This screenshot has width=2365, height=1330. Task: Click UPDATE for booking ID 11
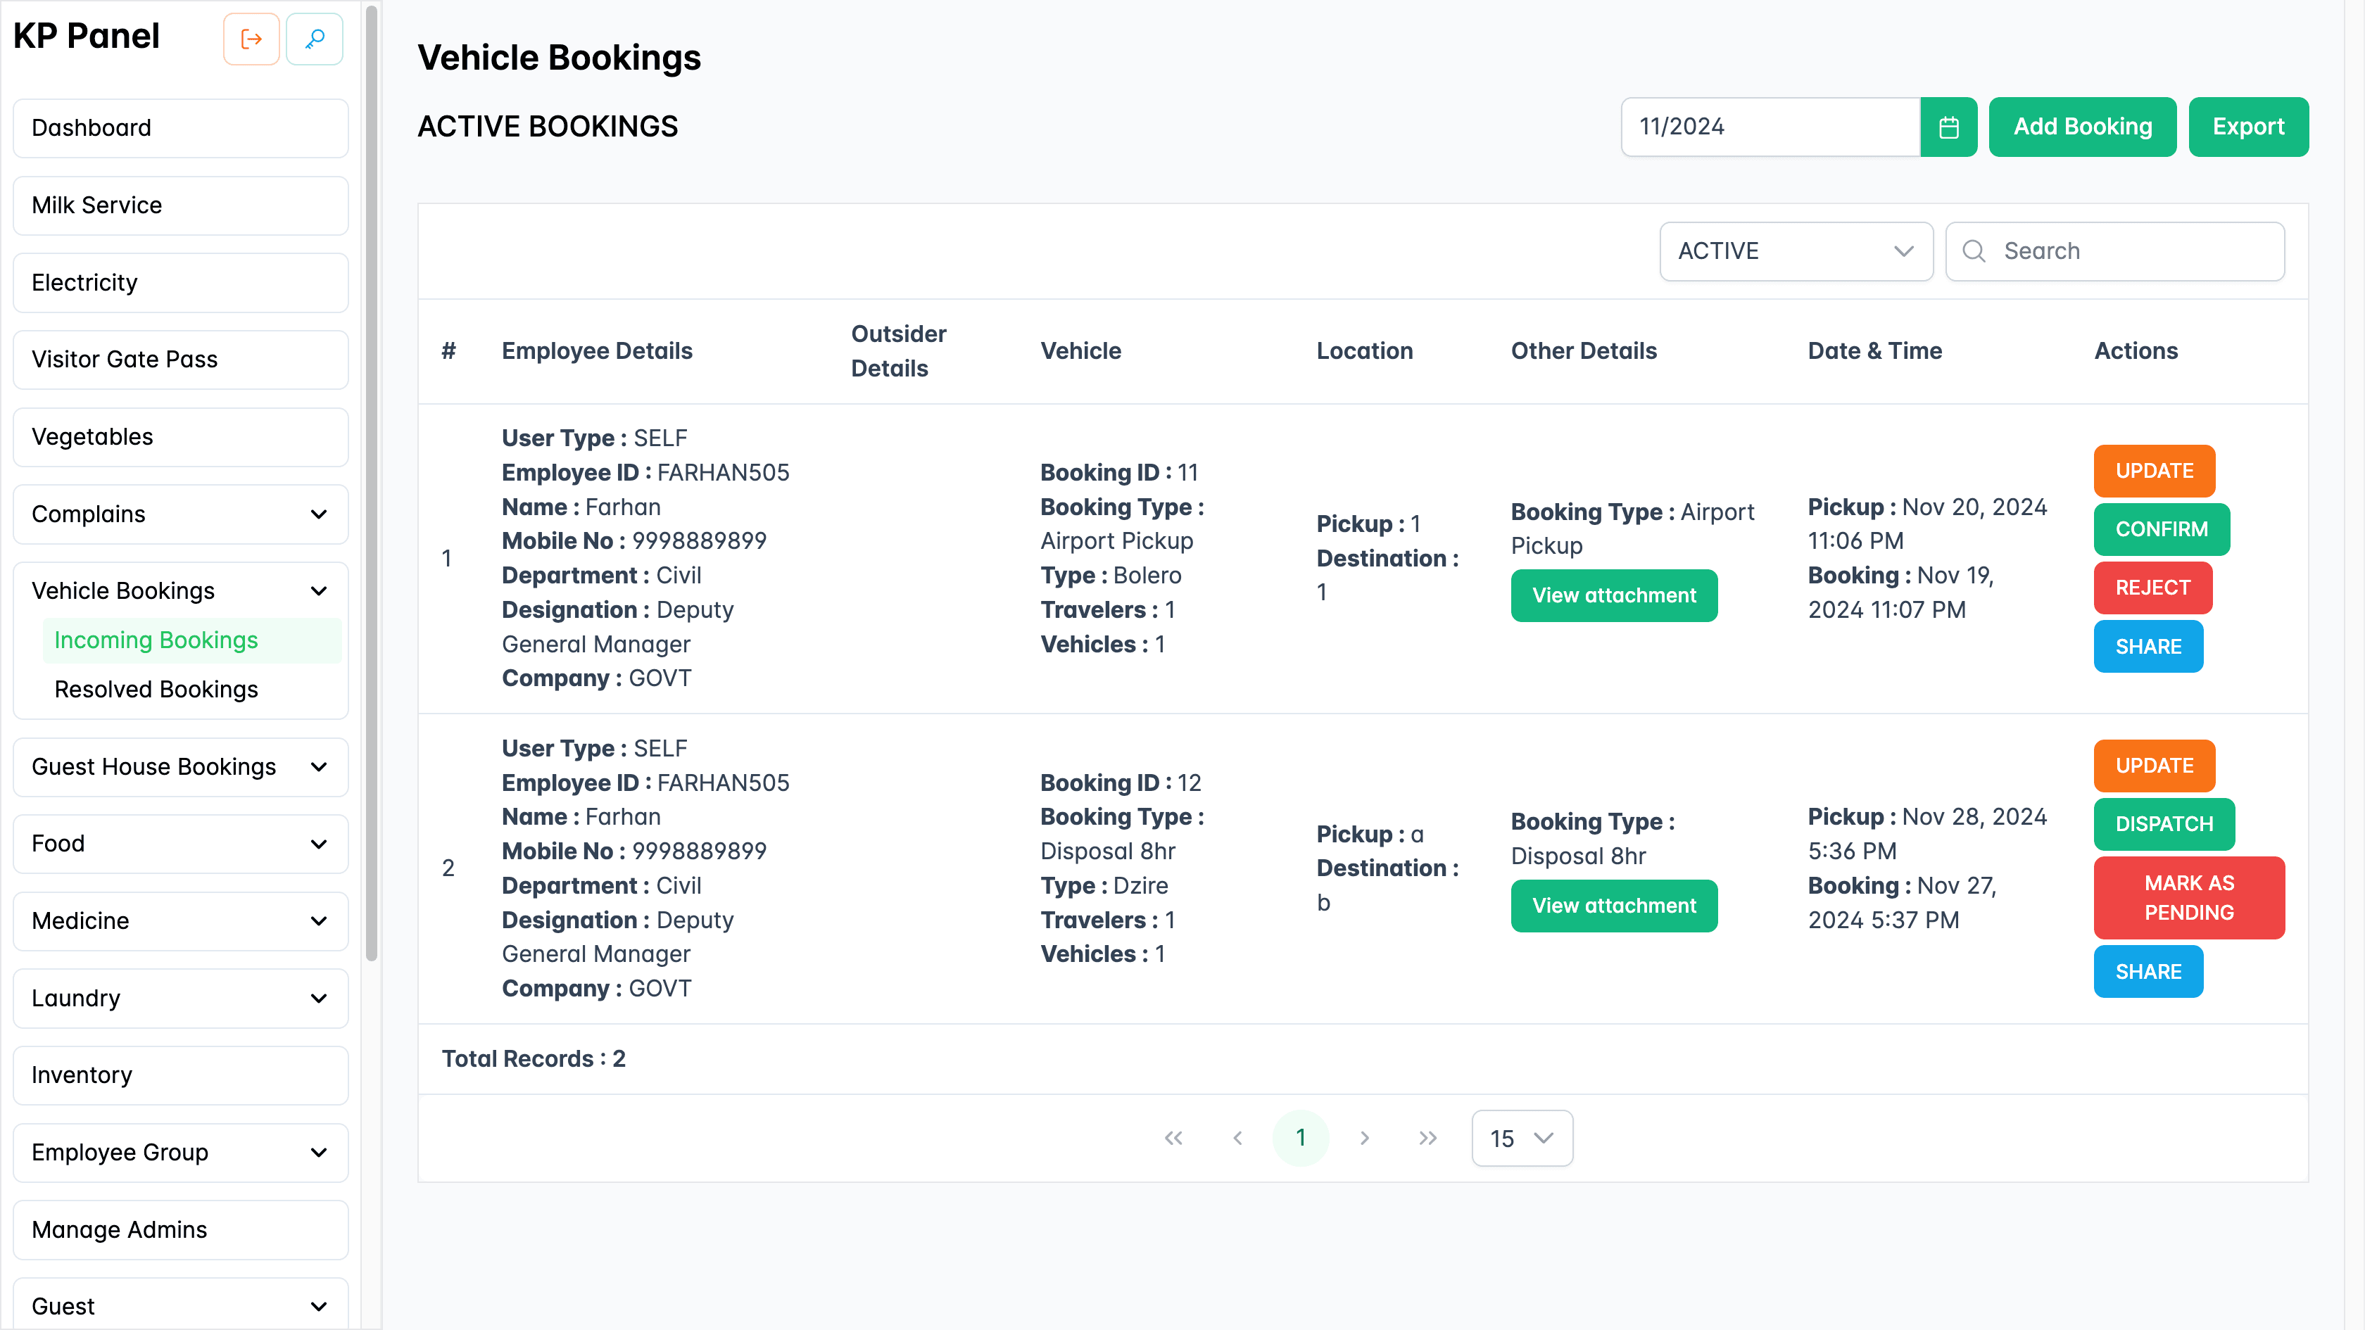pyautogui.click(x=2154, y=471)
